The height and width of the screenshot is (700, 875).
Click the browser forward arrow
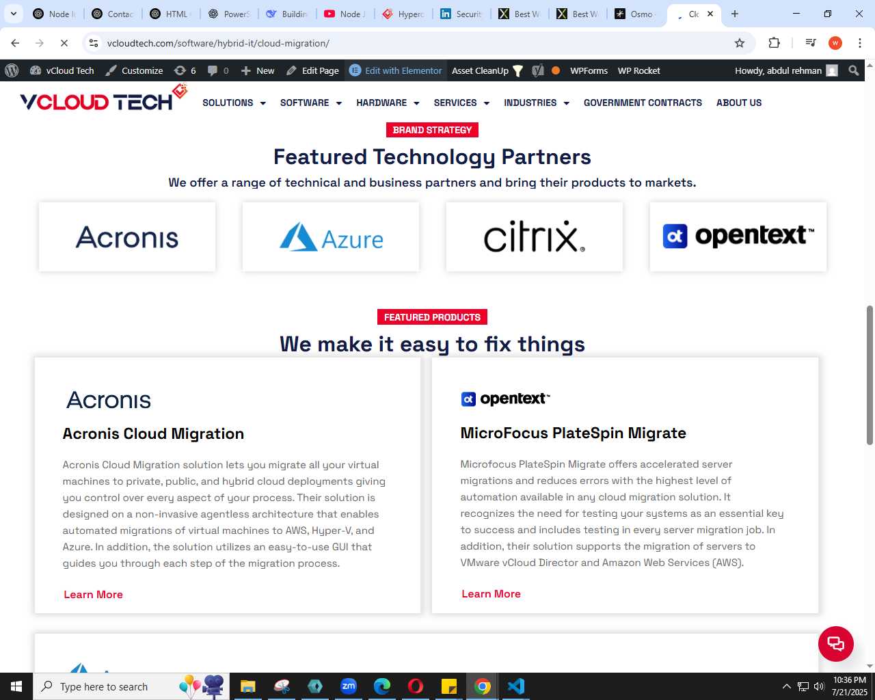40,43
